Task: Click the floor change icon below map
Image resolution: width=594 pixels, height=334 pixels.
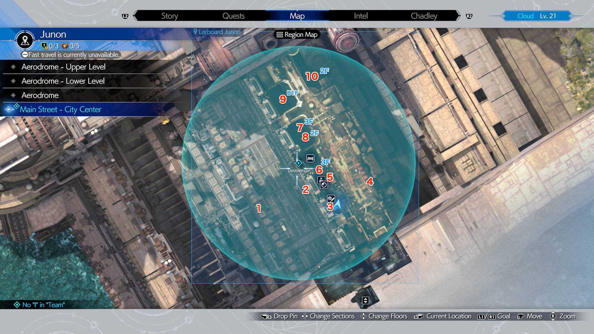Action: point(365,300)
